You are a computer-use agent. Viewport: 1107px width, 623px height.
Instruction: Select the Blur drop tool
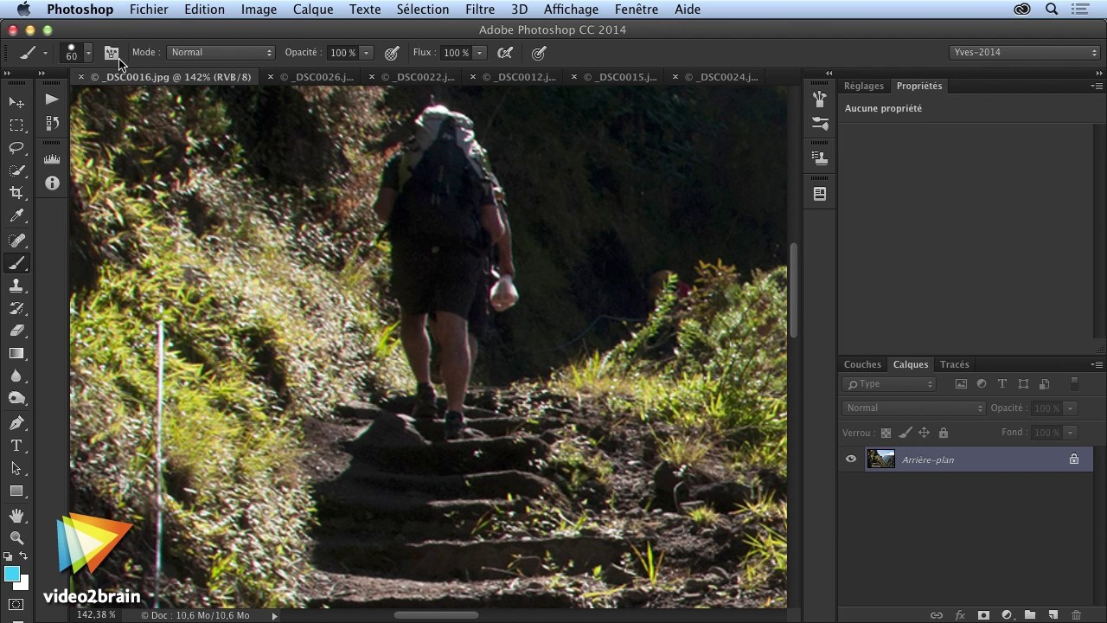pyautogui.click(x=16, y=376)
